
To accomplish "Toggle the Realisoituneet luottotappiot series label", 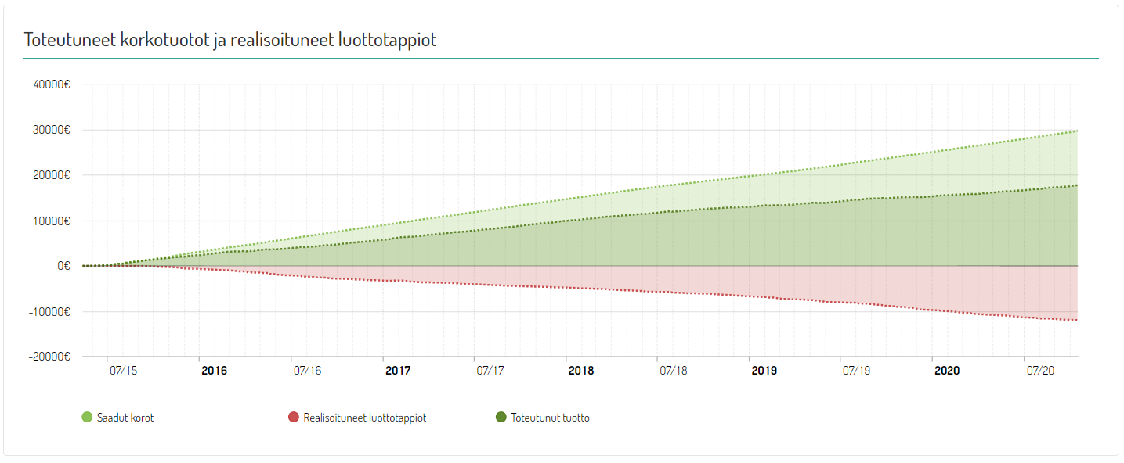I will click(364, 418).
